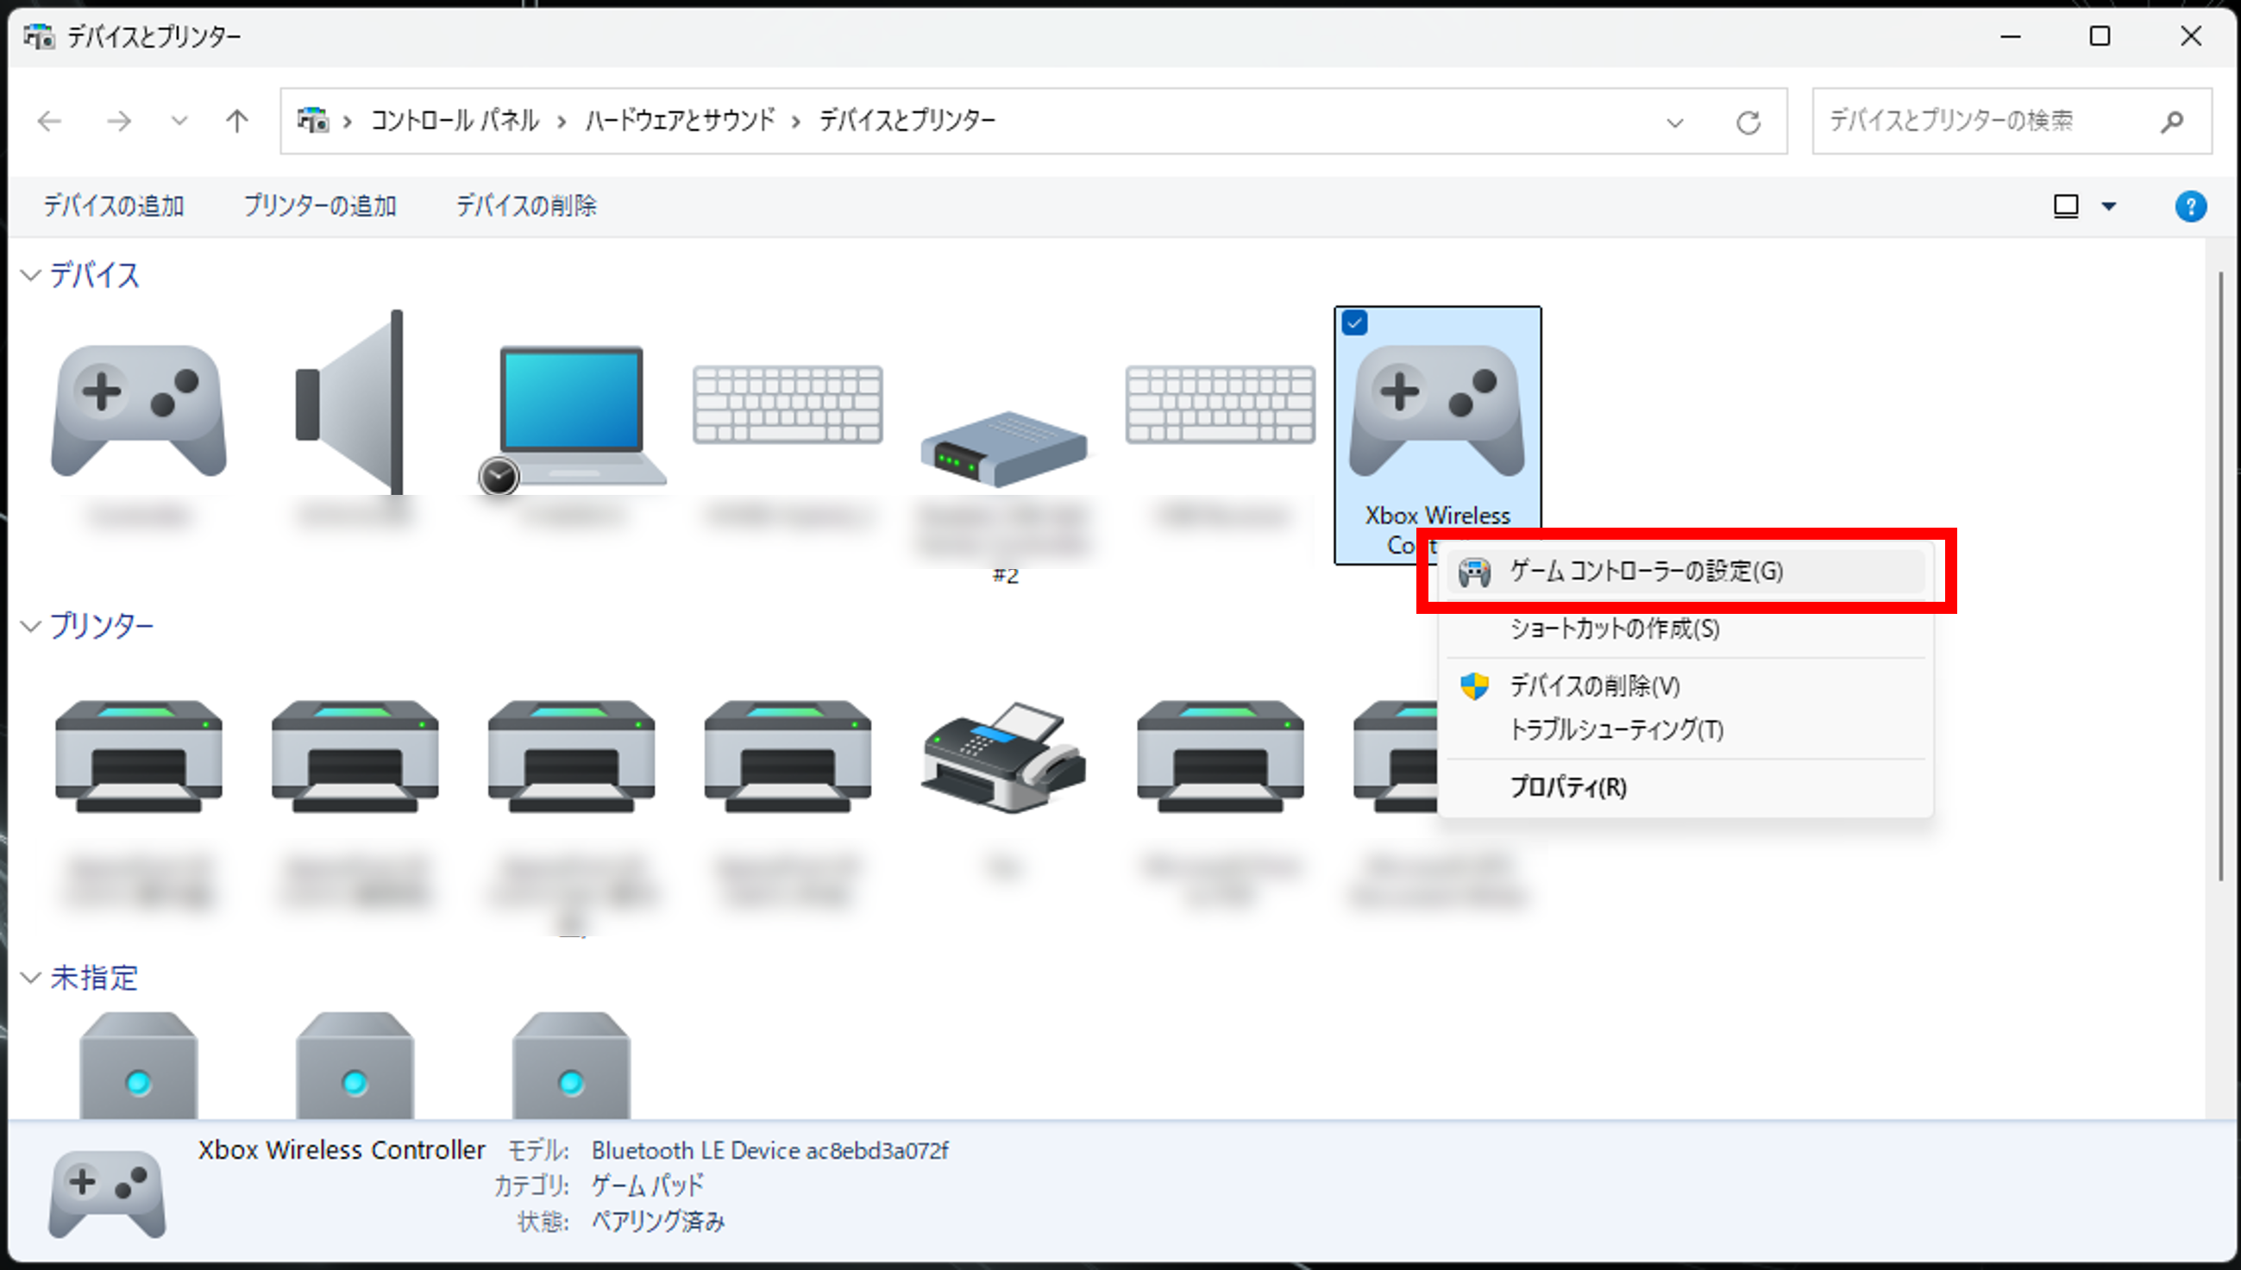
Task: Open the view options dropdown
Action: tap(2108, 206)
